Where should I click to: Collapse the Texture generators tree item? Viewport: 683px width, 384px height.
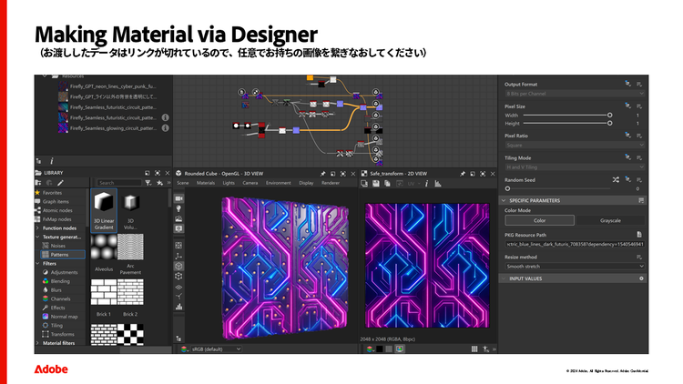37,237
